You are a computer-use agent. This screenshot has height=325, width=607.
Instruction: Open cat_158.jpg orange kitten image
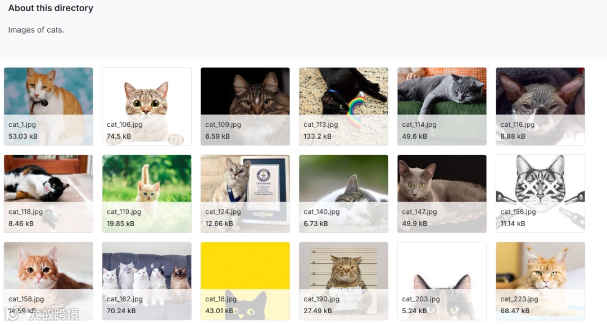[x=48, y=281]
